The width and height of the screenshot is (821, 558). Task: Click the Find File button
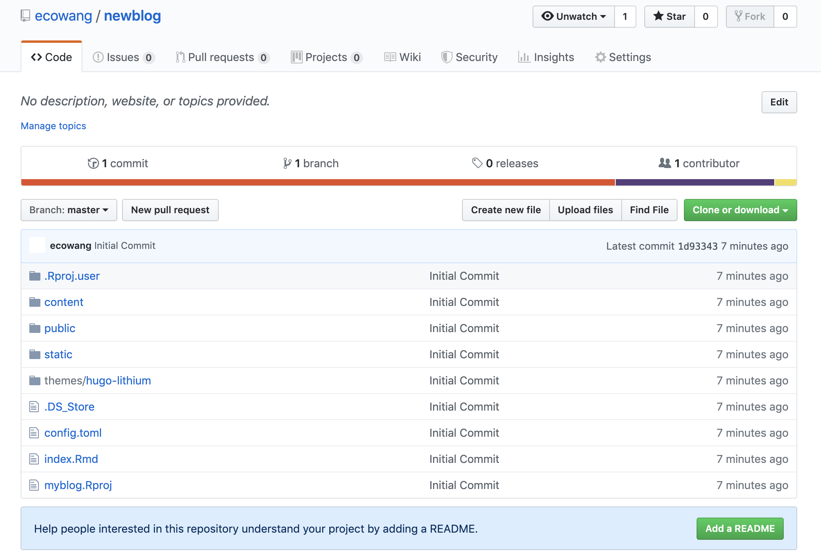pyautogui.click(x=649, y=210)
